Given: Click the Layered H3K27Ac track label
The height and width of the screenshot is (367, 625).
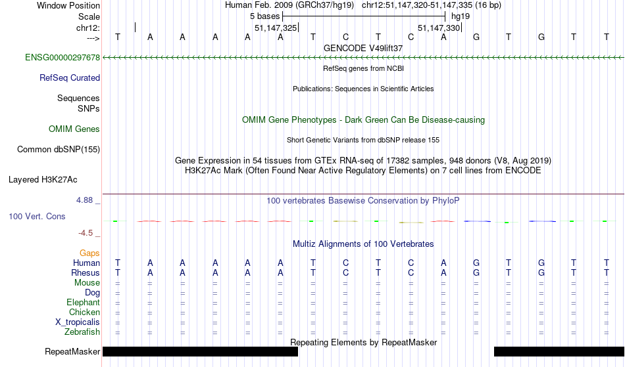Looking at the screenshot, I should 43,179.
